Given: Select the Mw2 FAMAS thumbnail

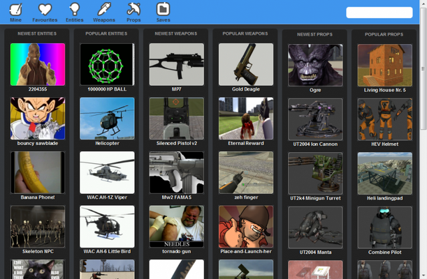Looking at the screenshot, I should [176, 172].
